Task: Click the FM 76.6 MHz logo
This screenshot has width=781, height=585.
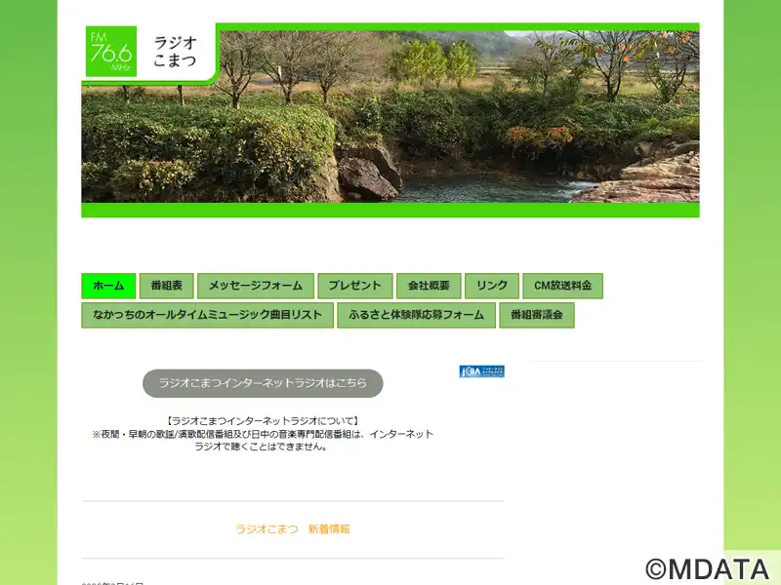Action: tap(110, 52)
